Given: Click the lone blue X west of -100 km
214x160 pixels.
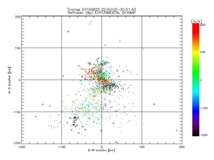Looking at the screenshot, I should click(x=50, y=106).
